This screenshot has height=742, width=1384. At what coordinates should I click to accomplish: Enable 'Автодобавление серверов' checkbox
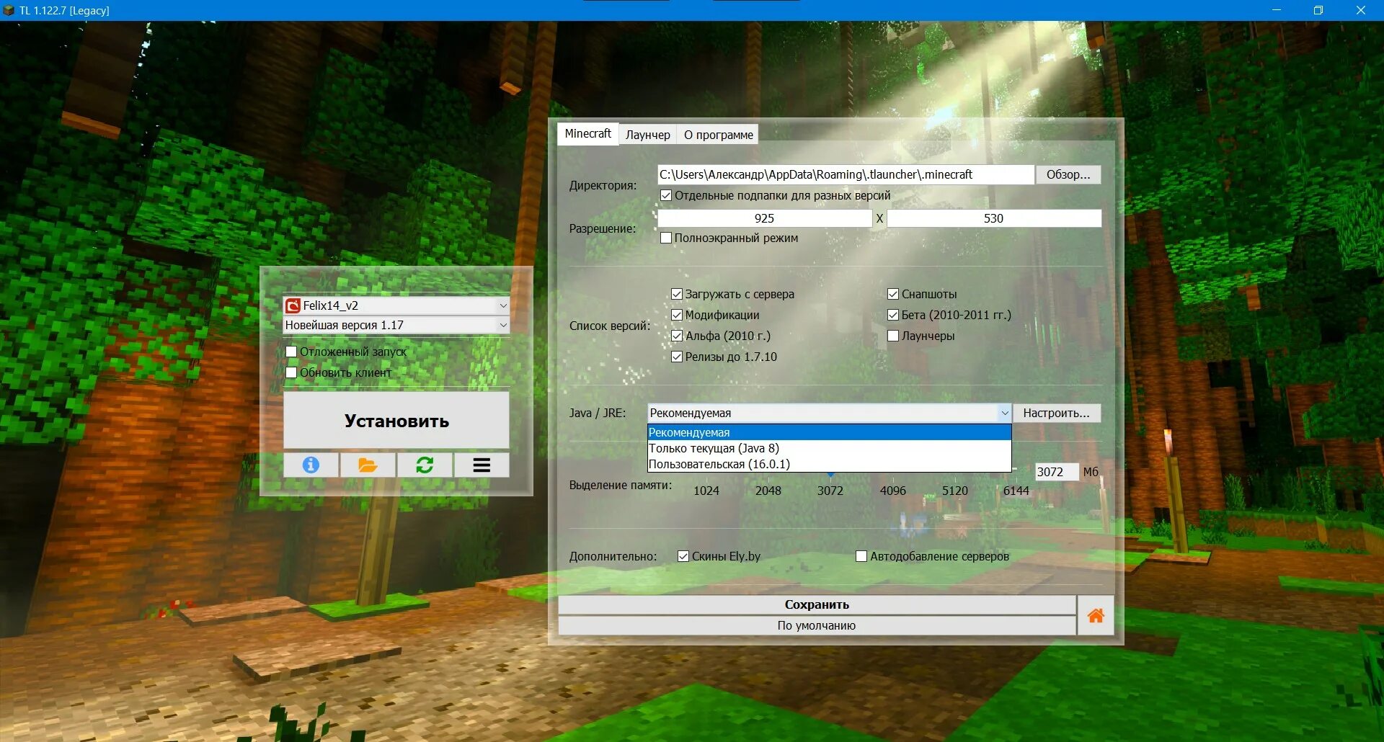(x=861, y=556)
